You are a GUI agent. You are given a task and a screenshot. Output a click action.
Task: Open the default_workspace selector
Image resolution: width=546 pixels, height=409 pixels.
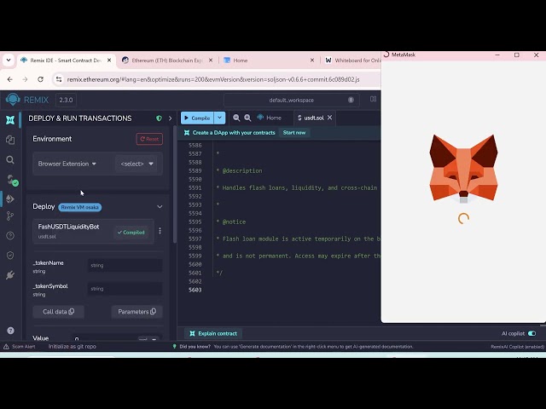tap(291, 101)
